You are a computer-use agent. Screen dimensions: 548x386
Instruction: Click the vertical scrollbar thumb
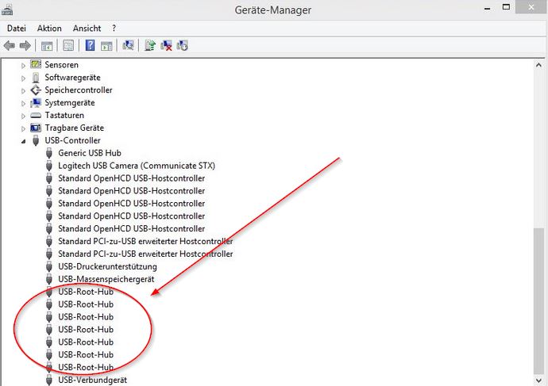point(540,300)
